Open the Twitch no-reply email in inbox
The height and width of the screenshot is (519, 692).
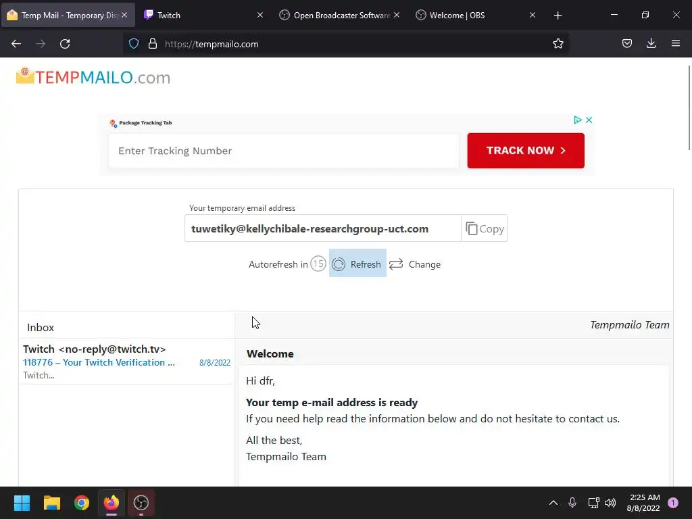tap(126, 362)
